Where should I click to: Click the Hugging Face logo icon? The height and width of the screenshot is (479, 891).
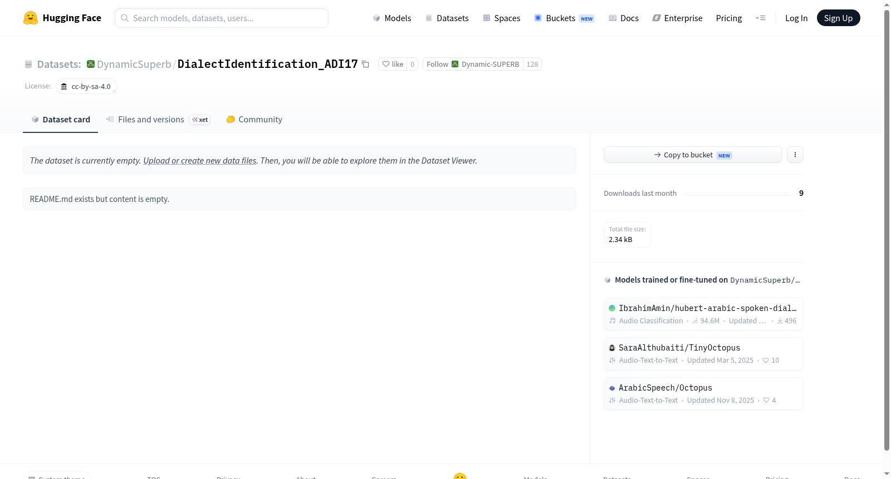pos(31,18)
